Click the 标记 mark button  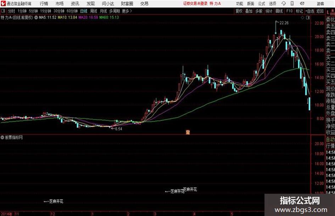299,11
